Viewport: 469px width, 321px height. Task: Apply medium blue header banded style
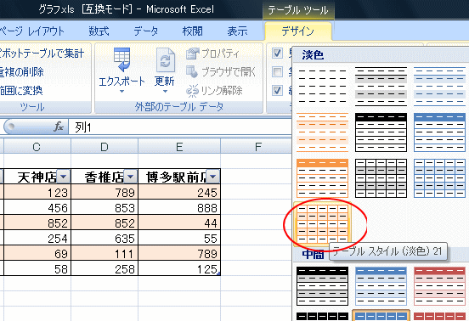[381, 286]
